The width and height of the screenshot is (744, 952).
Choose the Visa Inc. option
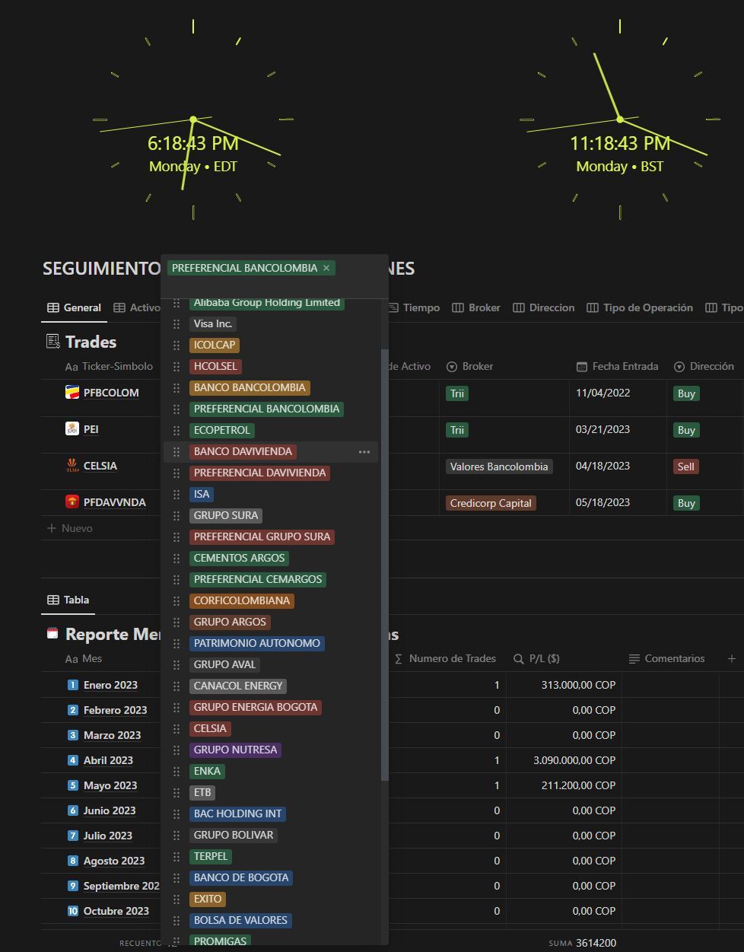213,323
